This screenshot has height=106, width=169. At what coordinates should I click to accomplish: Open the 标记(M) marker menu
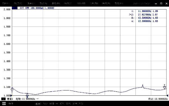pyautogui.click(x=81, y=3)
